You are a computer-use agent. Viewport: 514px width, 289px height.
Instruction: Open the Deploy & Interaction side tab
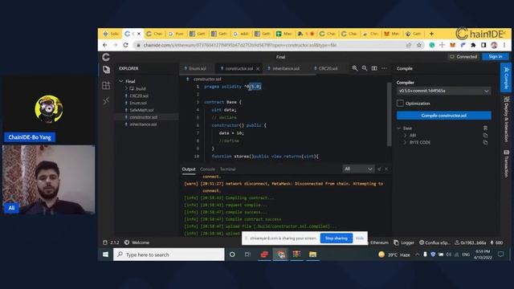point(507,120)
